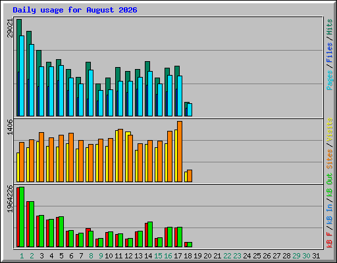The height and width of the screenshot is (263, 337).
Task: Click the red kB F bar for day 8
Action: click(88, 237)
